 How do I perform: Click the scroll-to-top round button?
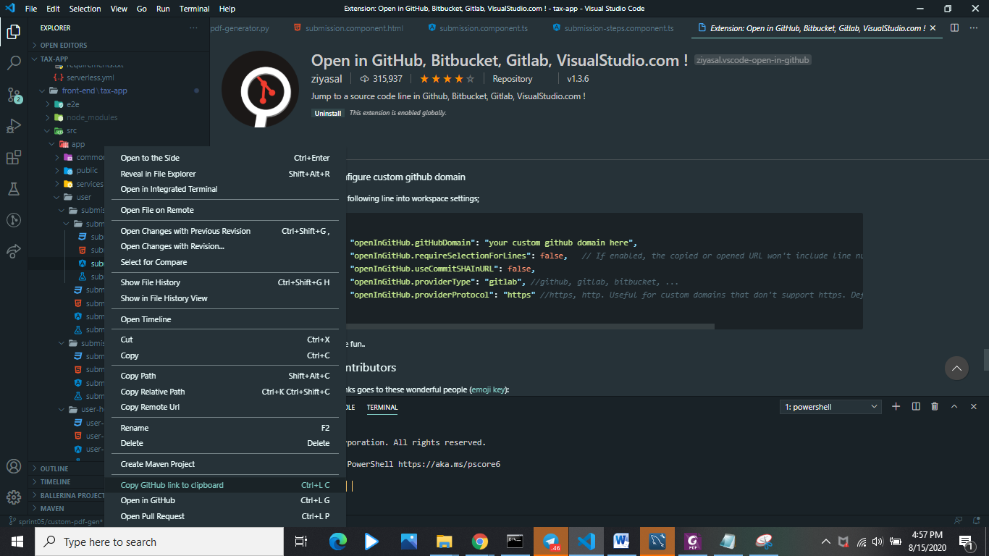[956, 368]
